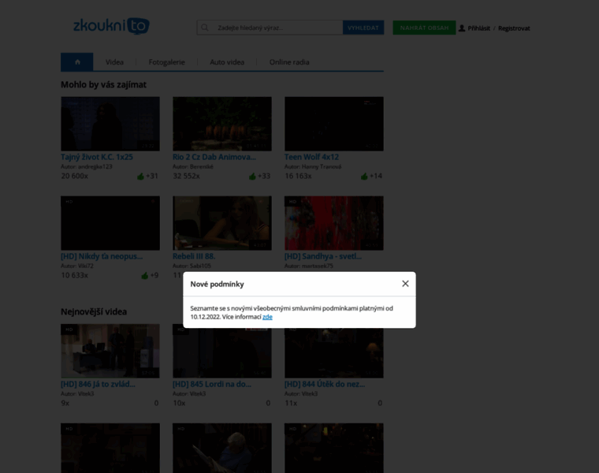Click the Mohlo by vás zajímat heading
599x473 pixels.
(x=103, y=85)
